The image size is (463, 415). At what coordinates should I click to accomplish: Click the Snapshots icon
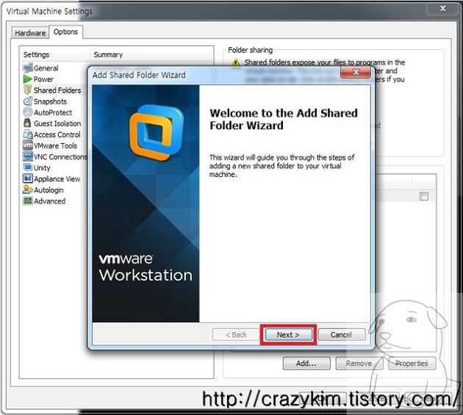(x=28, y=101)
